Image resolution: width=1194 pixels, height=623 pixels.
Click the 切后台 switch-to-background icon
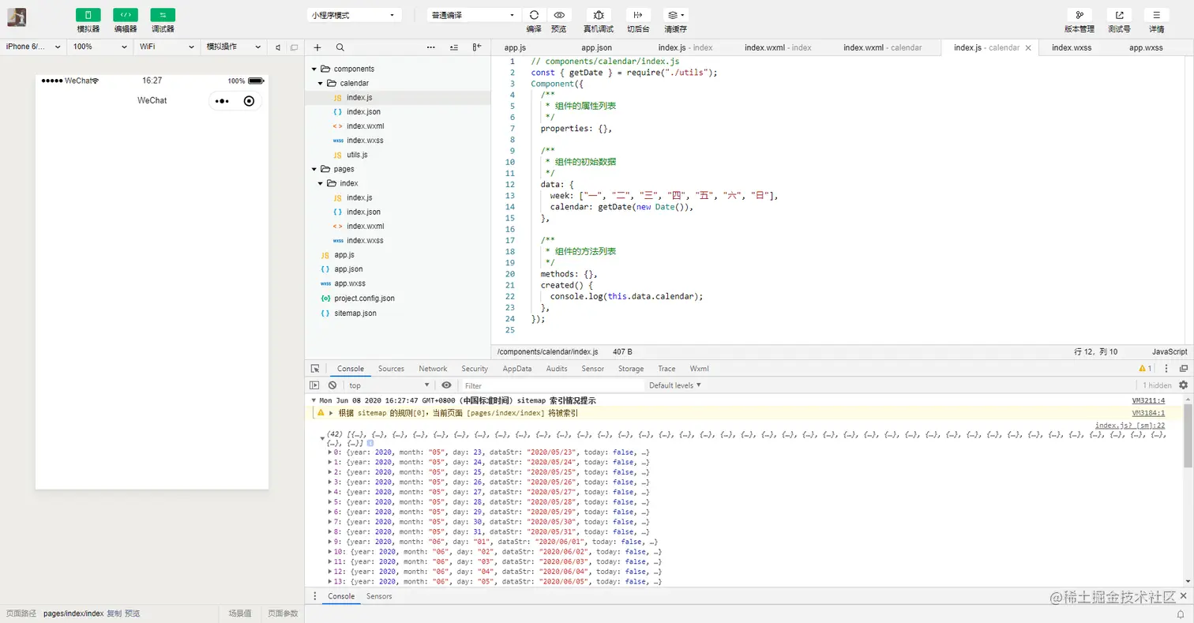(x=638, y=15)
